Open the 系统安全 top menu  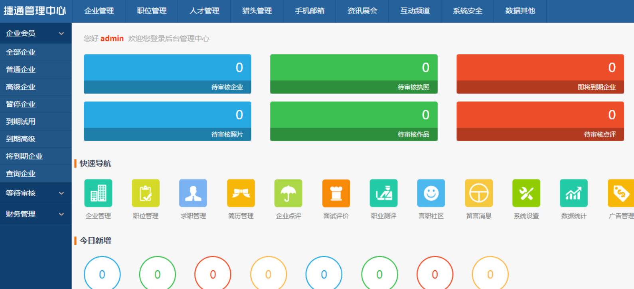pyautogui.click(x=468, y=11)
